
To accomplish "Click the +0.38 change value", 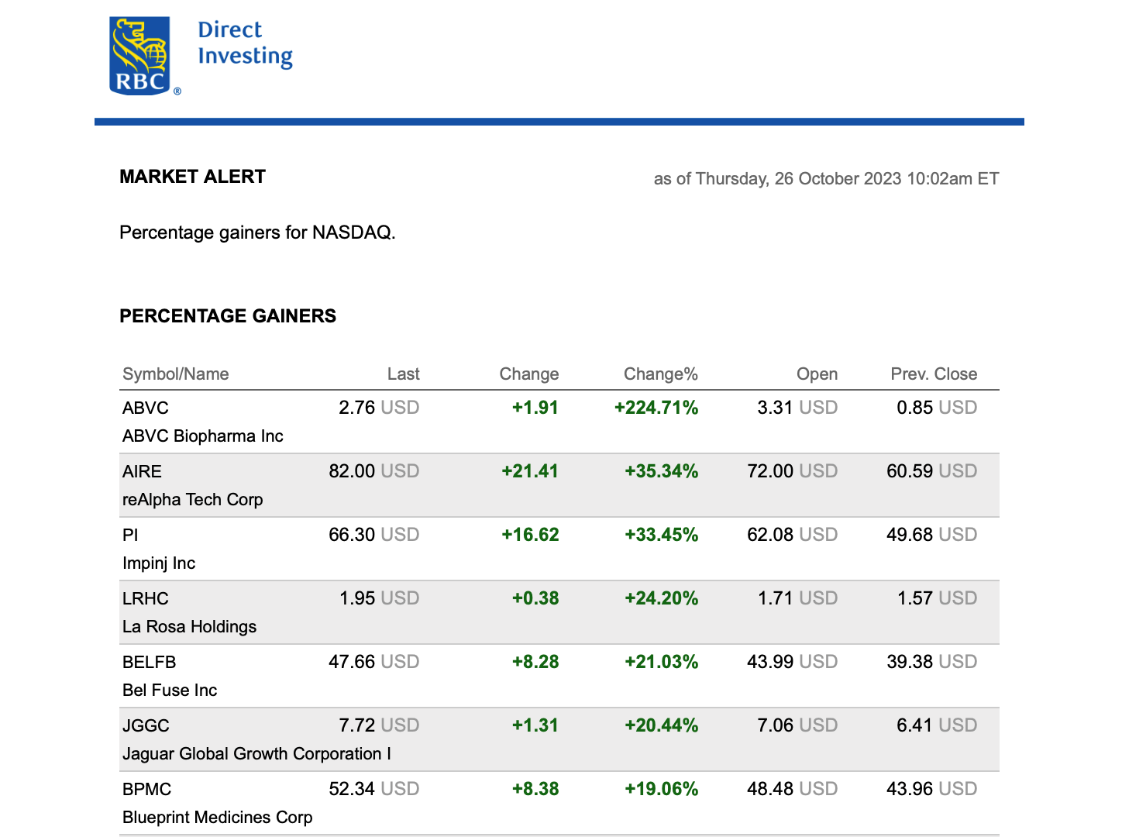I will pyautogui.click(x=535, y=598).
